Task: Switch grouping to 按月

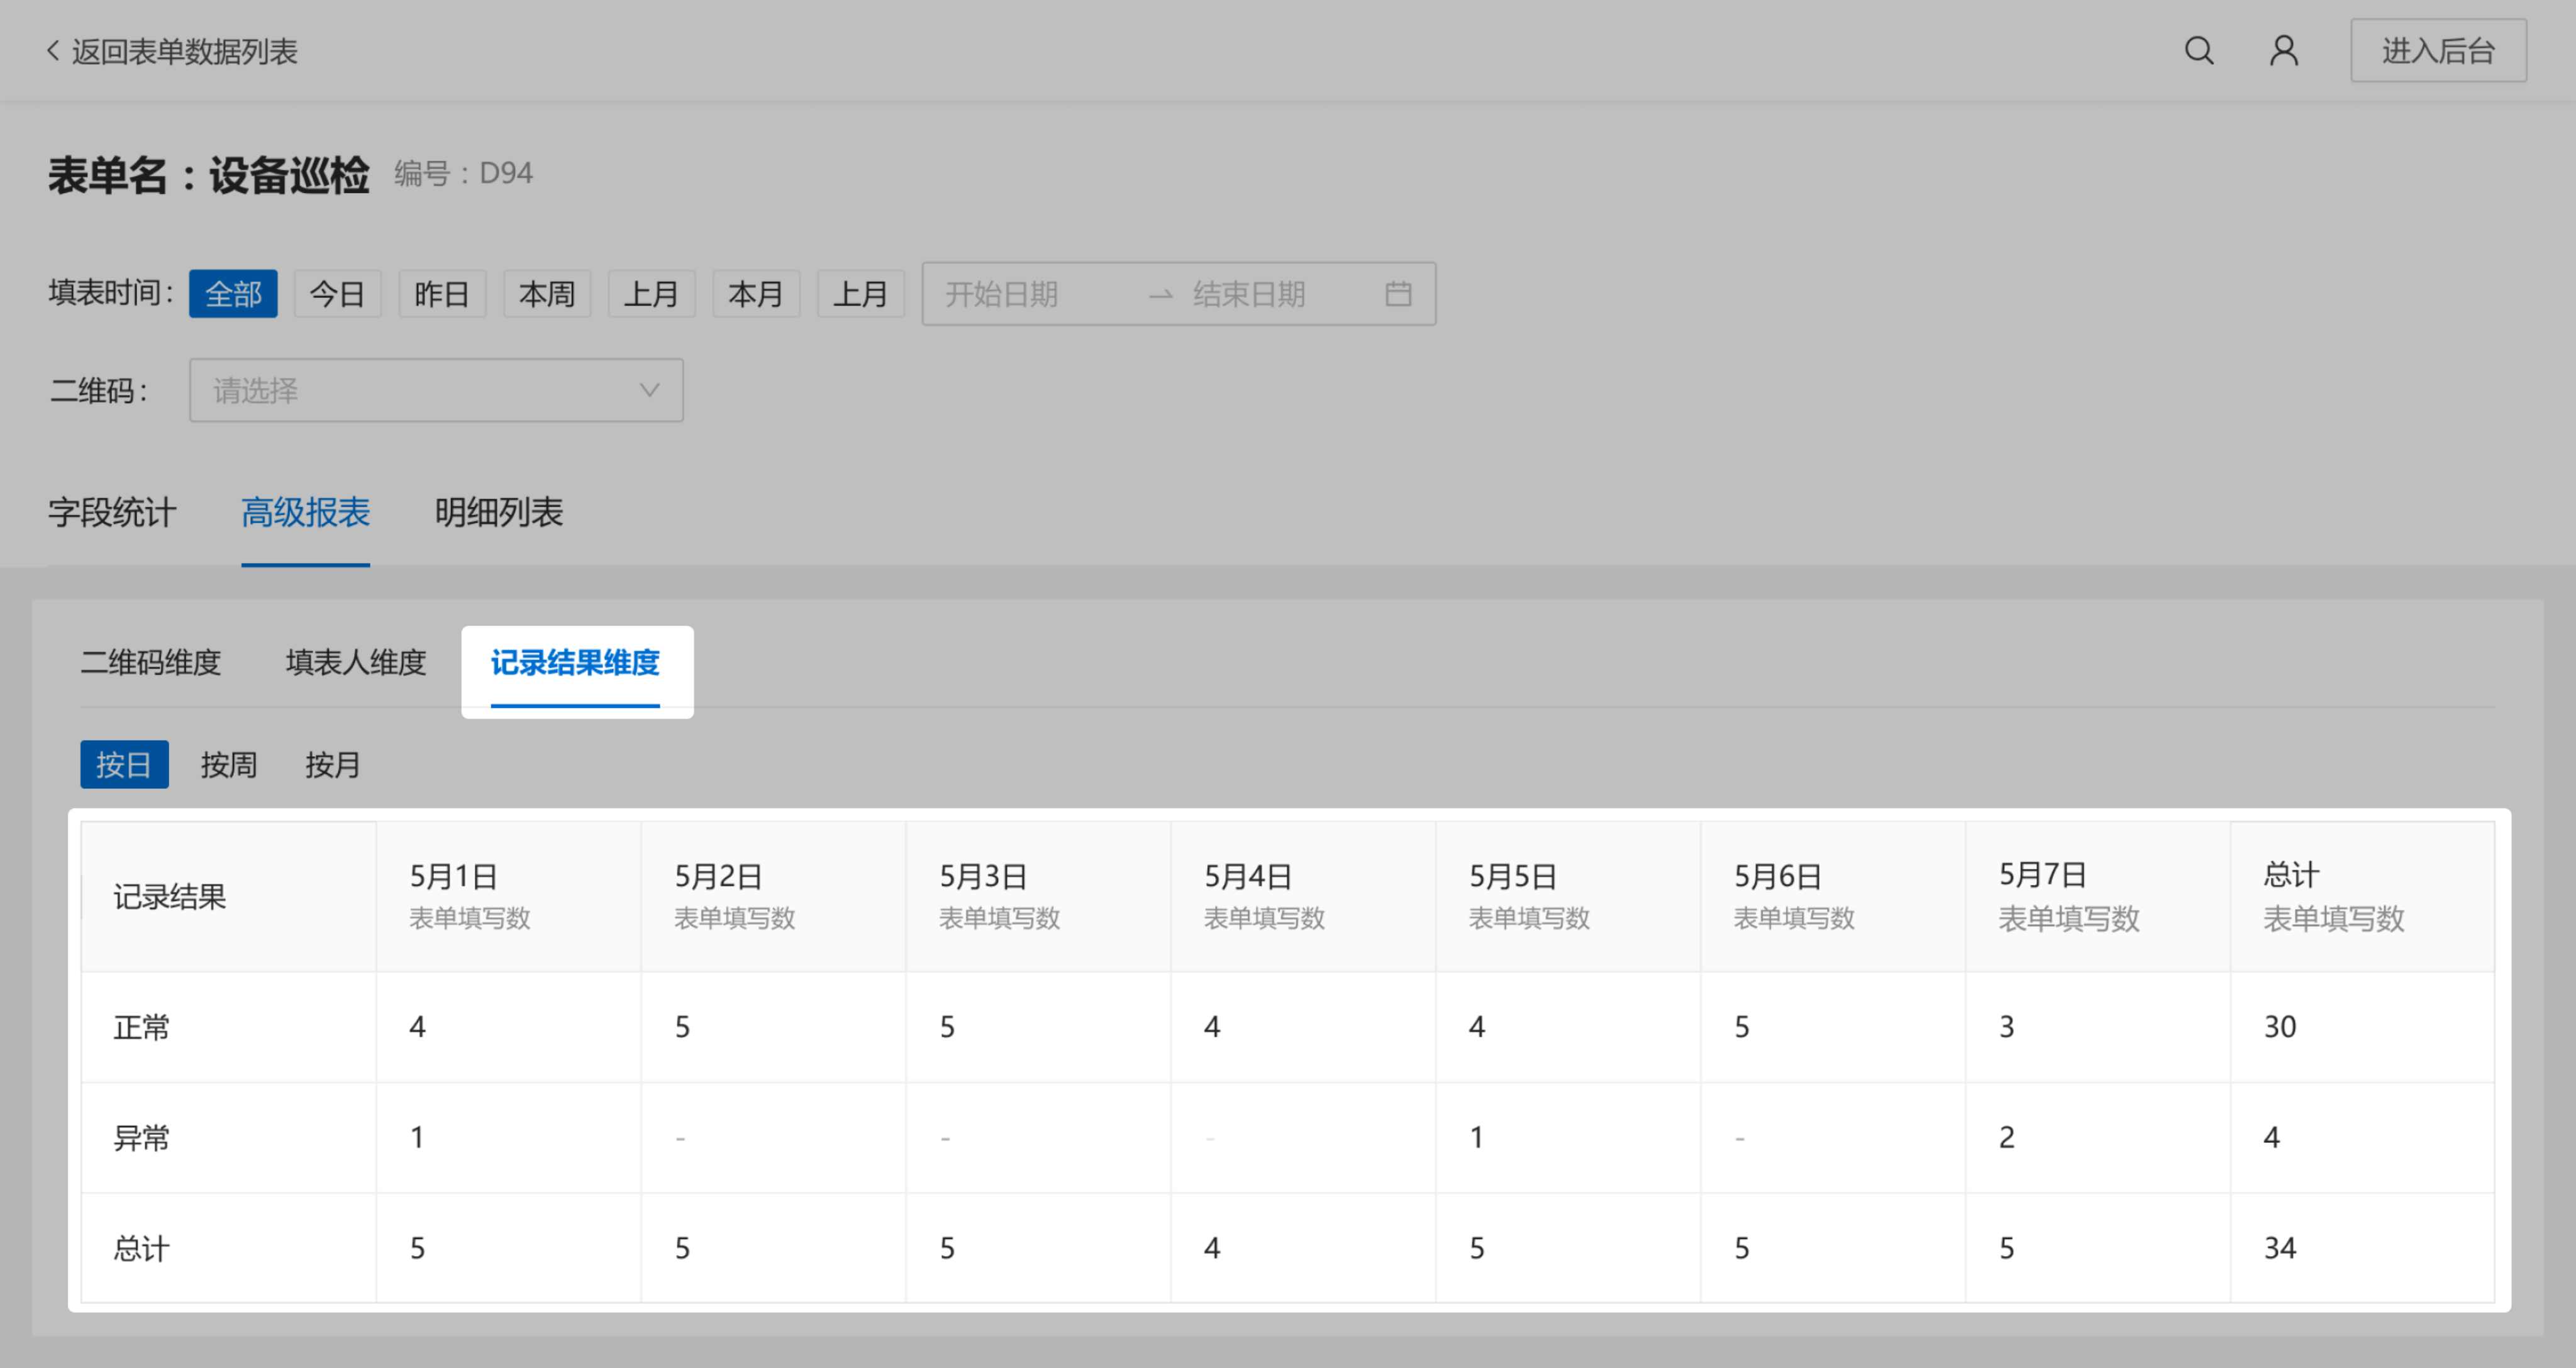Action: [x=333, y=765]
